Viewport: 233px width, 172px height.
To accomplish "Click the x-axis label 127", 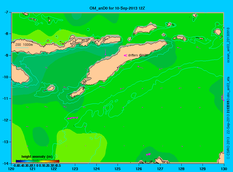I will (160, 169).
